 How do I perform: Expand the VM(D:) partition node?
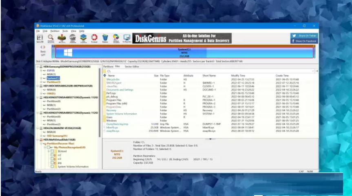point(41,93)
